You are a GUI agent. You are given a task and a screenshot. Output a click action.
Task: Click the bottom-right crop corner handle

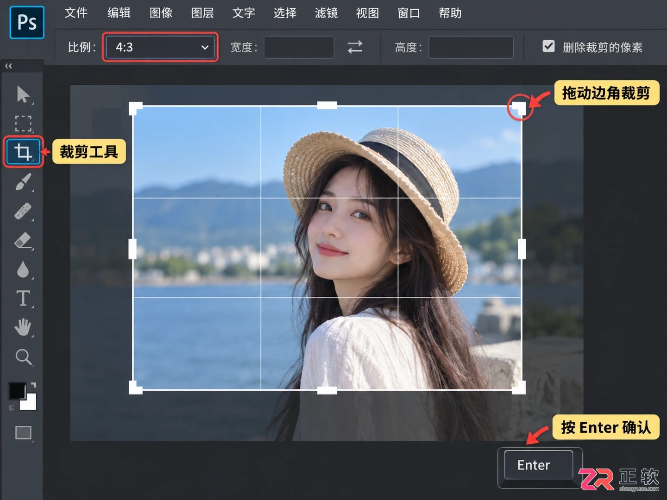(x=519, y=388)
